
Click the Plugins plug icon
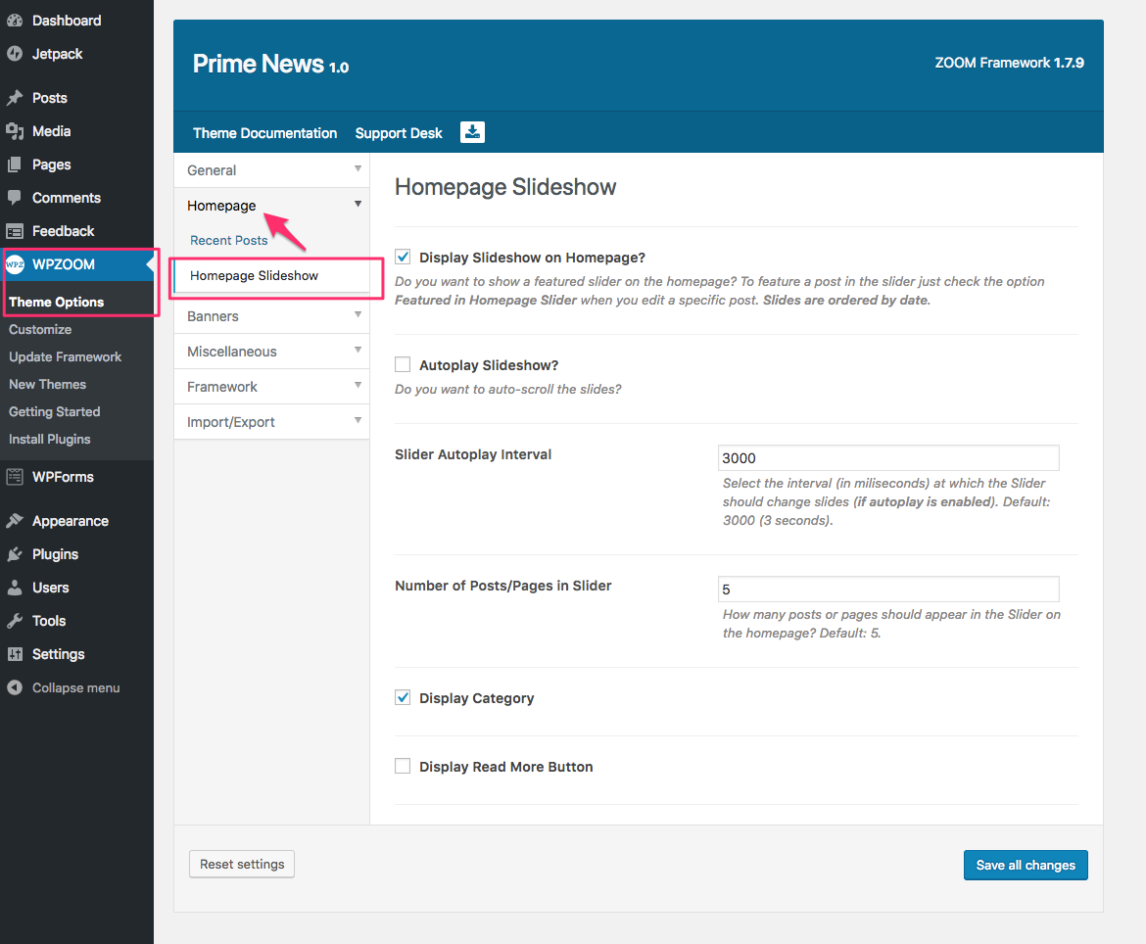tap(15, 554)
